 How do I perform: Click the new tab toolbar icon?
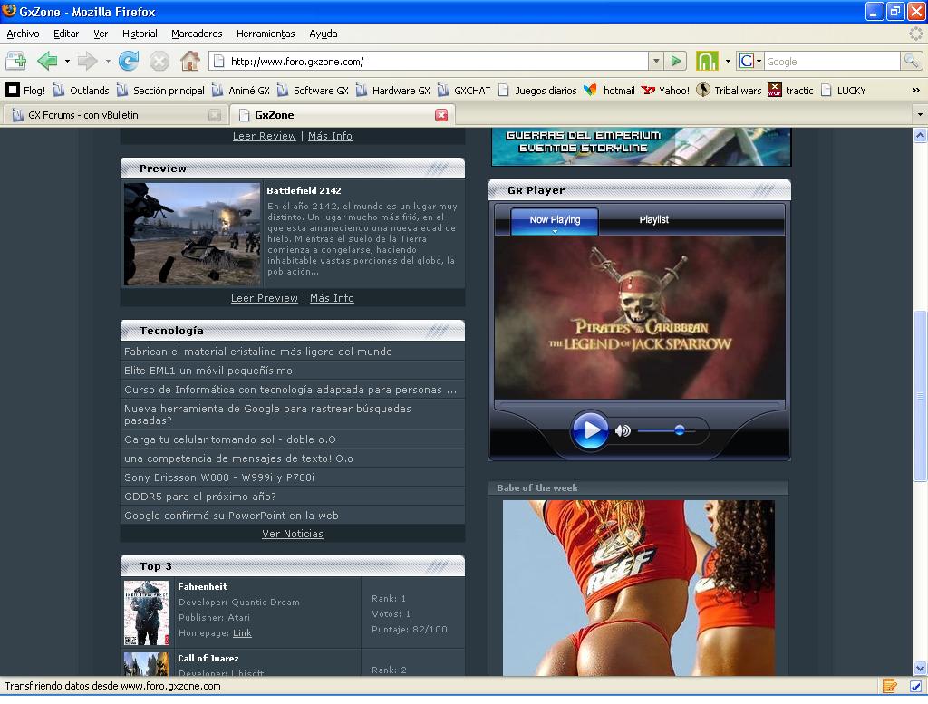(16, 61)
